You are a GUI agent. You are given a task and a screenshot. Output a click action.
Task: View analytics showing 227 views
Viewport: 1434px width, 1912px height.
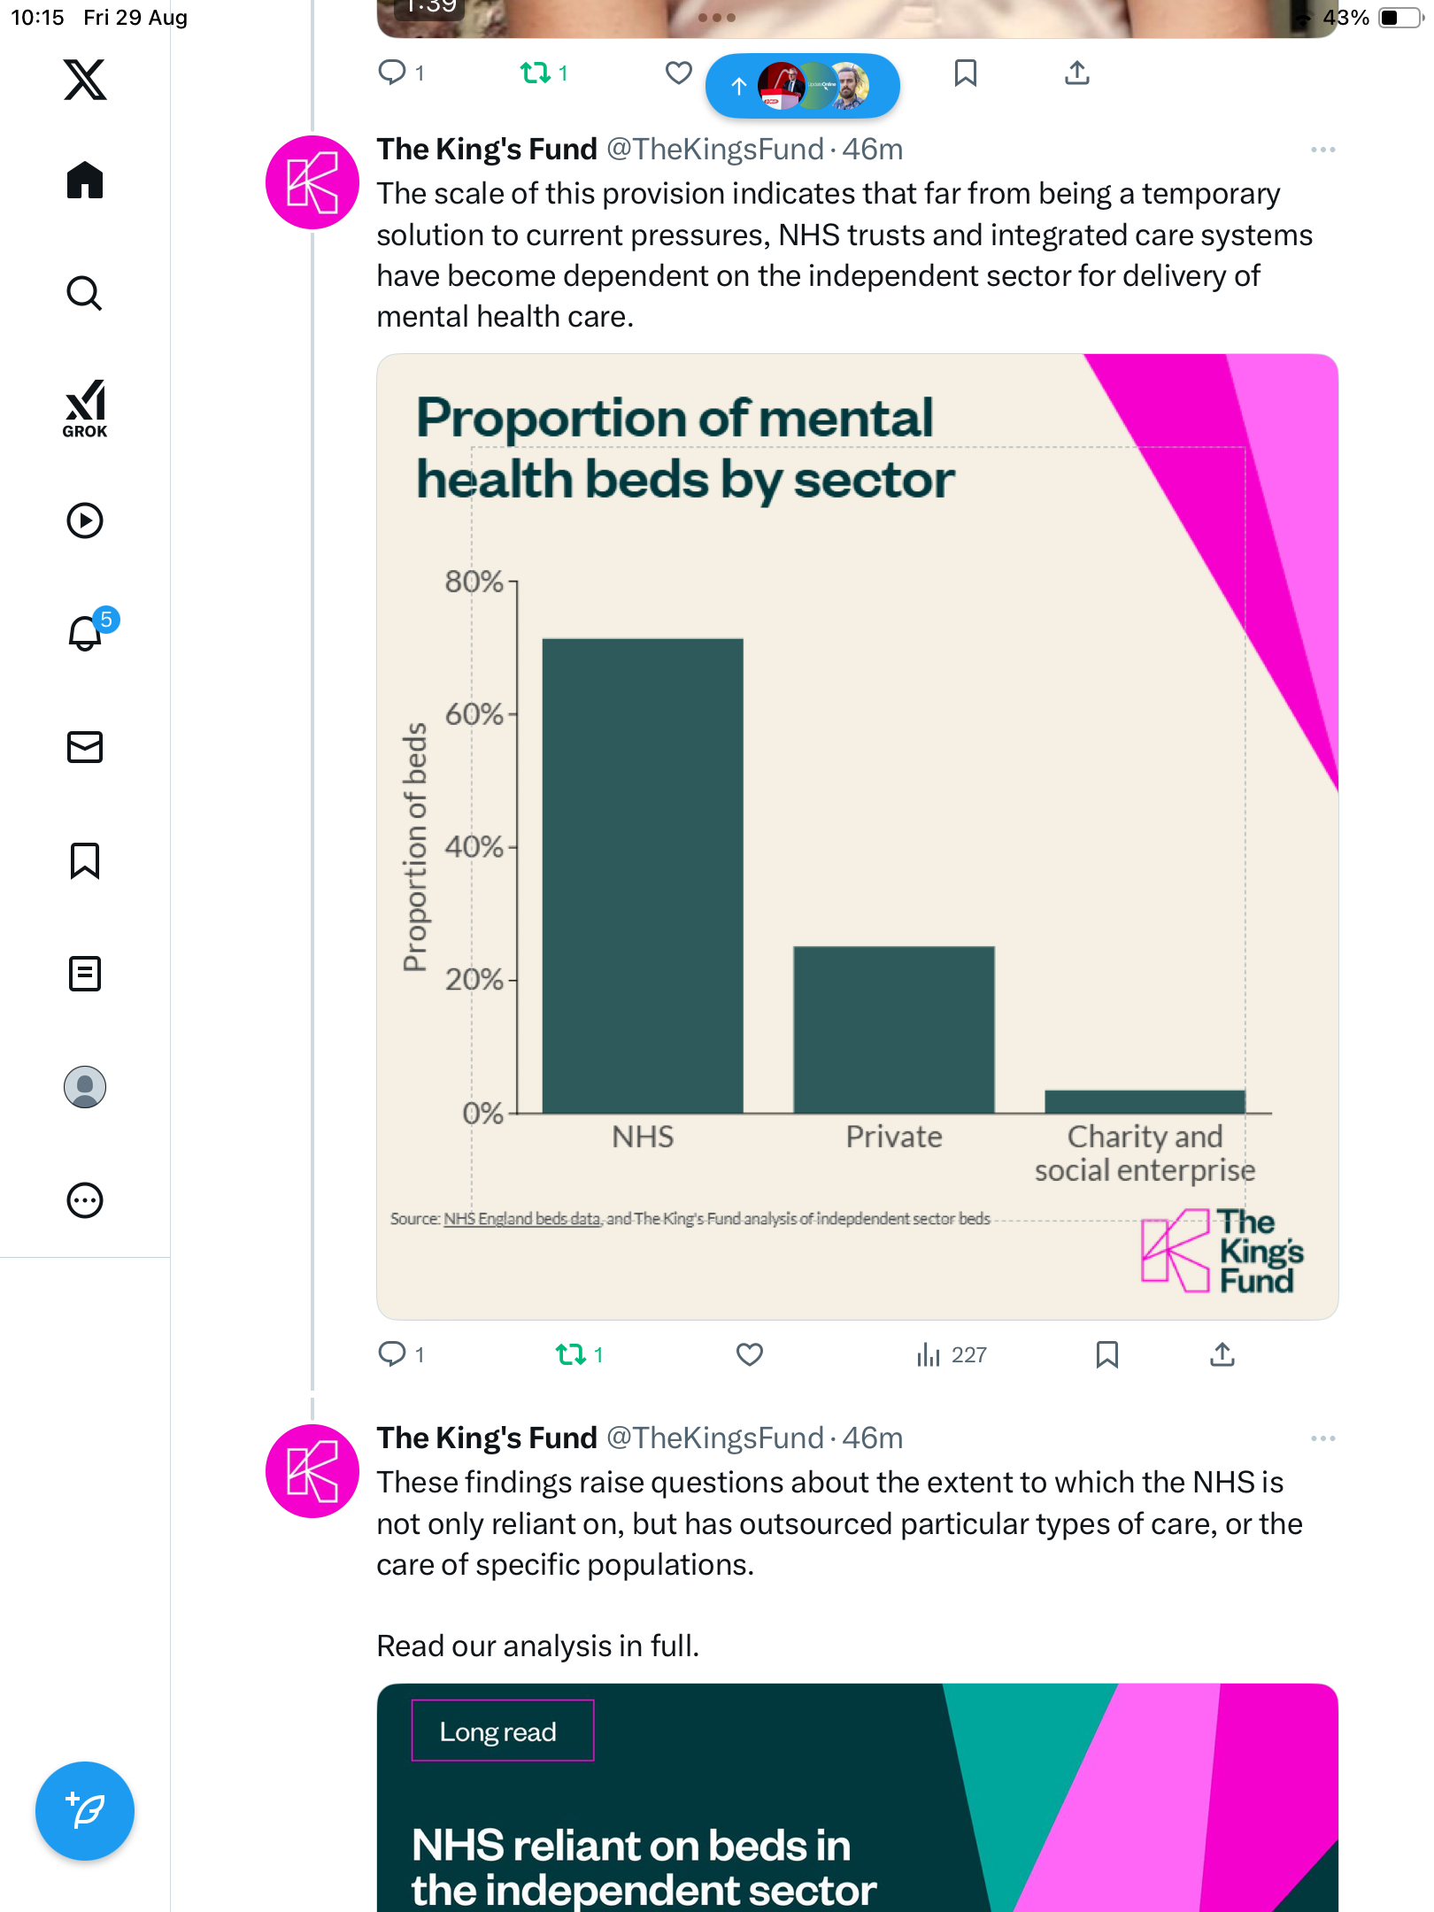tap(952, 1354)
